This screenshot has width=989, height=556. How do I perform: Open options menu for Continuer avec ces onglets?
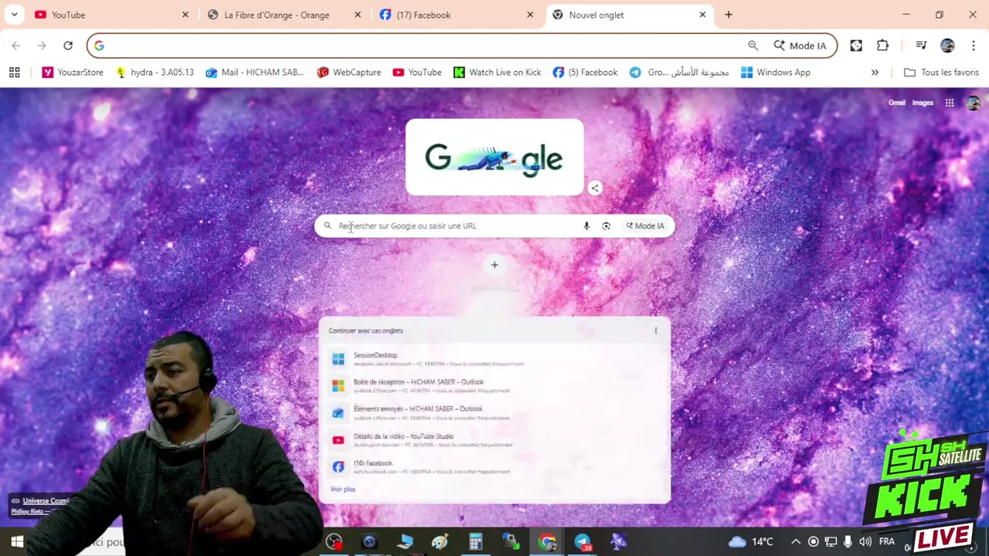pyautogui.click(x=656, y=331)
